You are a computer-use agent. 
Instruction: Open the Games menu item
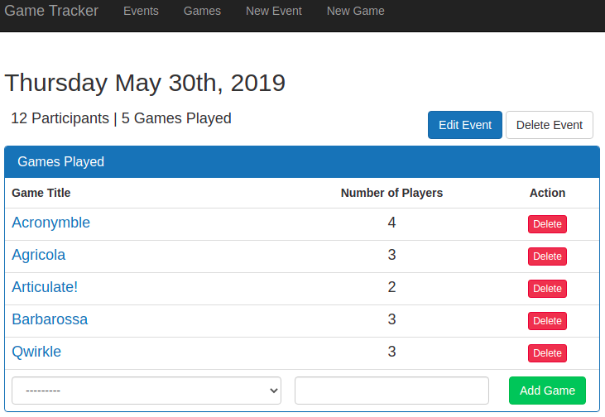(202, 11)
